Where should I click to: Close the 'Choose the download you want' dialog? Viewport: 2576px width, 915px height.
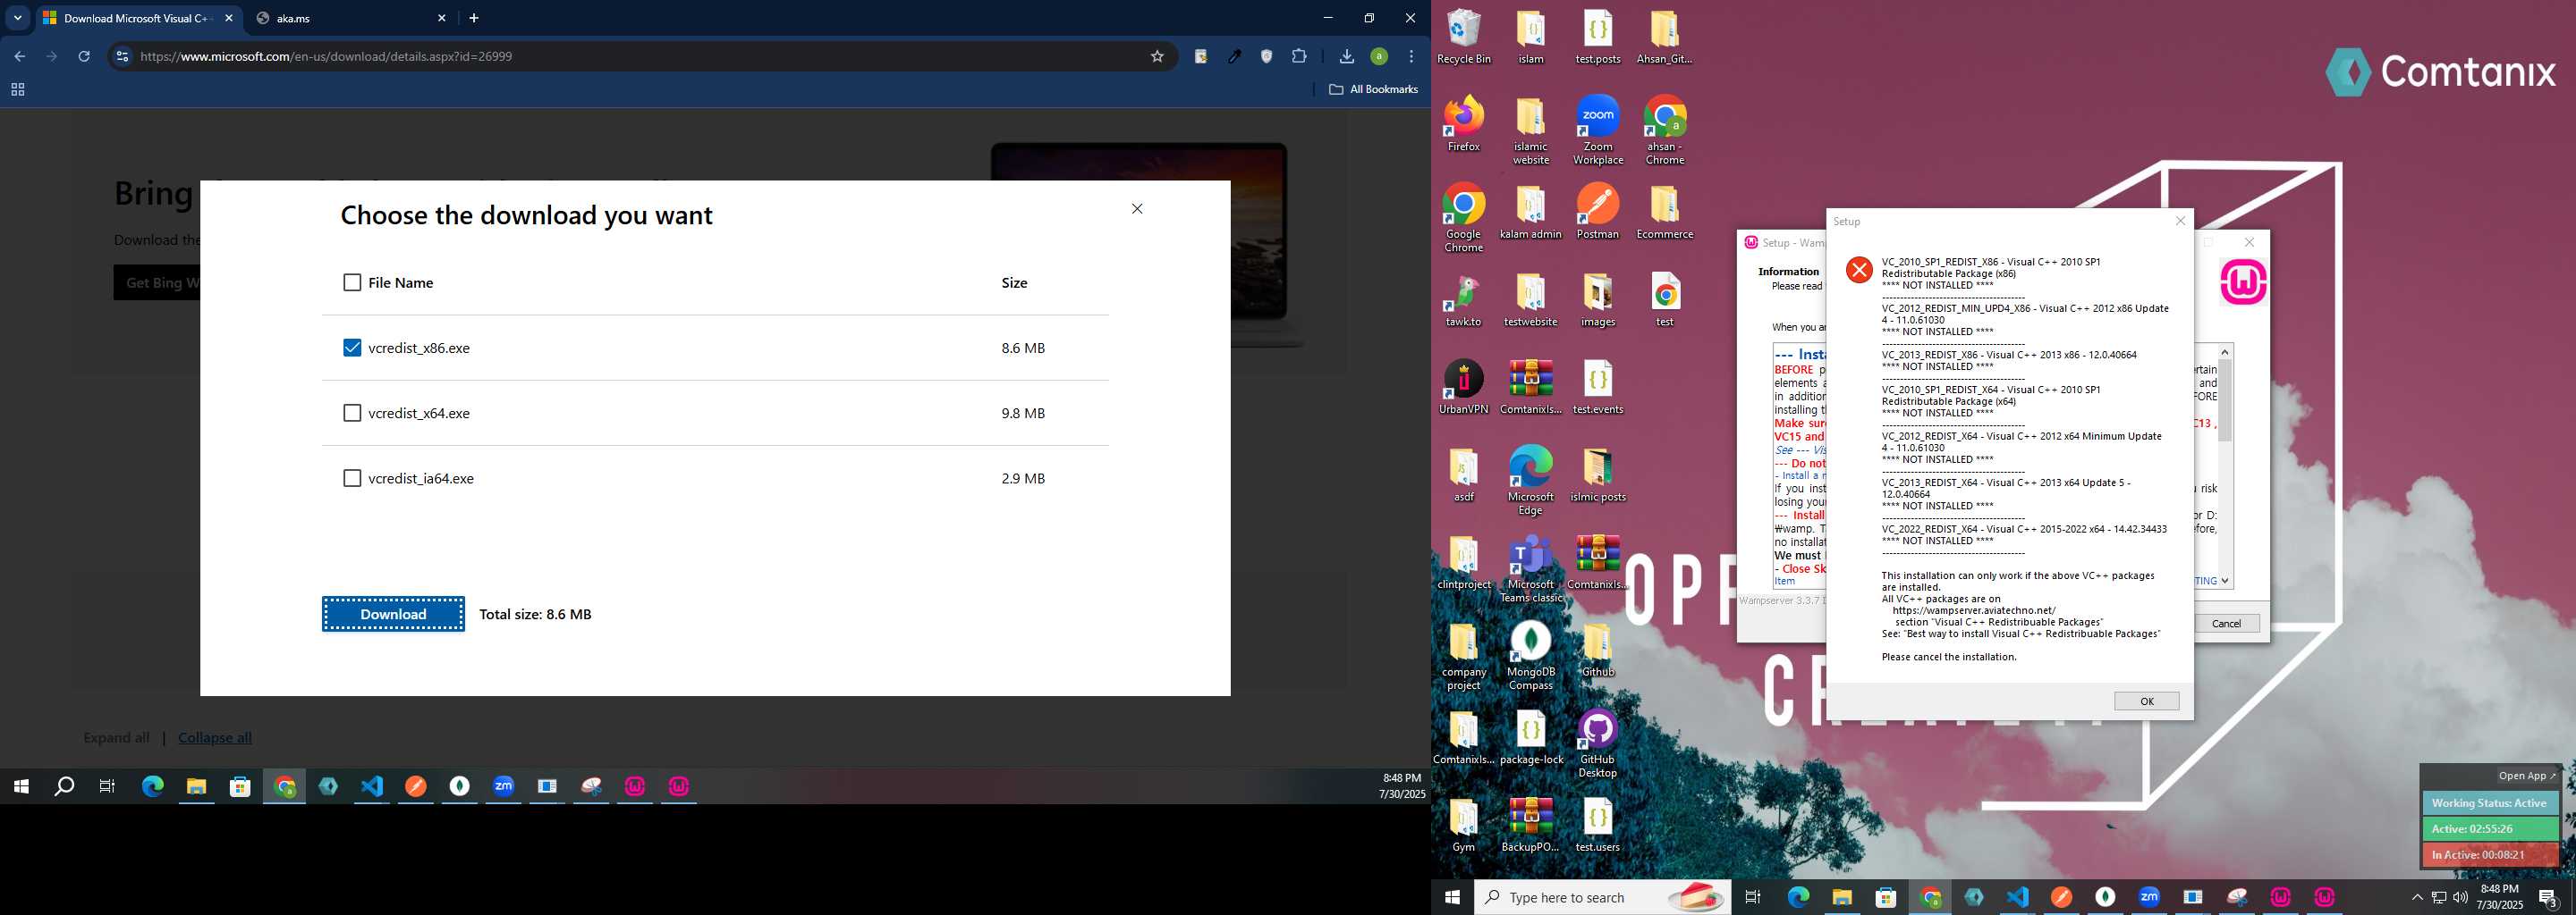[1137, 209]
